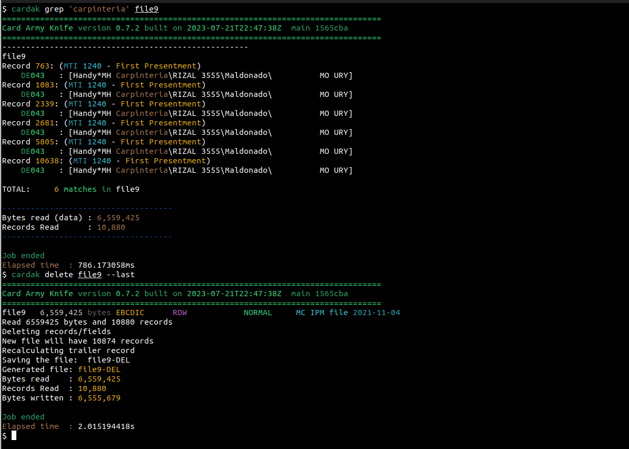Select the Bytes written value 6,555,679
This screenshot has height=449, width=629.
tap(99, 398)
